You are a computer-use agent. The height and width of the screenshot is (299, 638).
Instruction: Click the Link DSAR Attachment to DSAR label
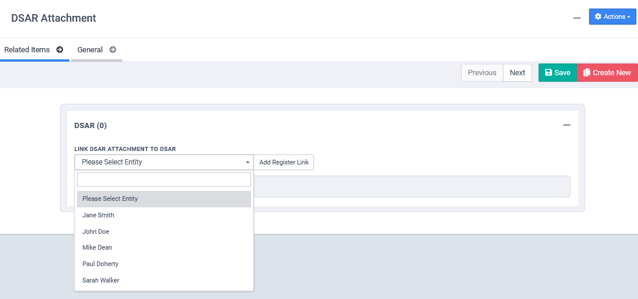[125, 149]
